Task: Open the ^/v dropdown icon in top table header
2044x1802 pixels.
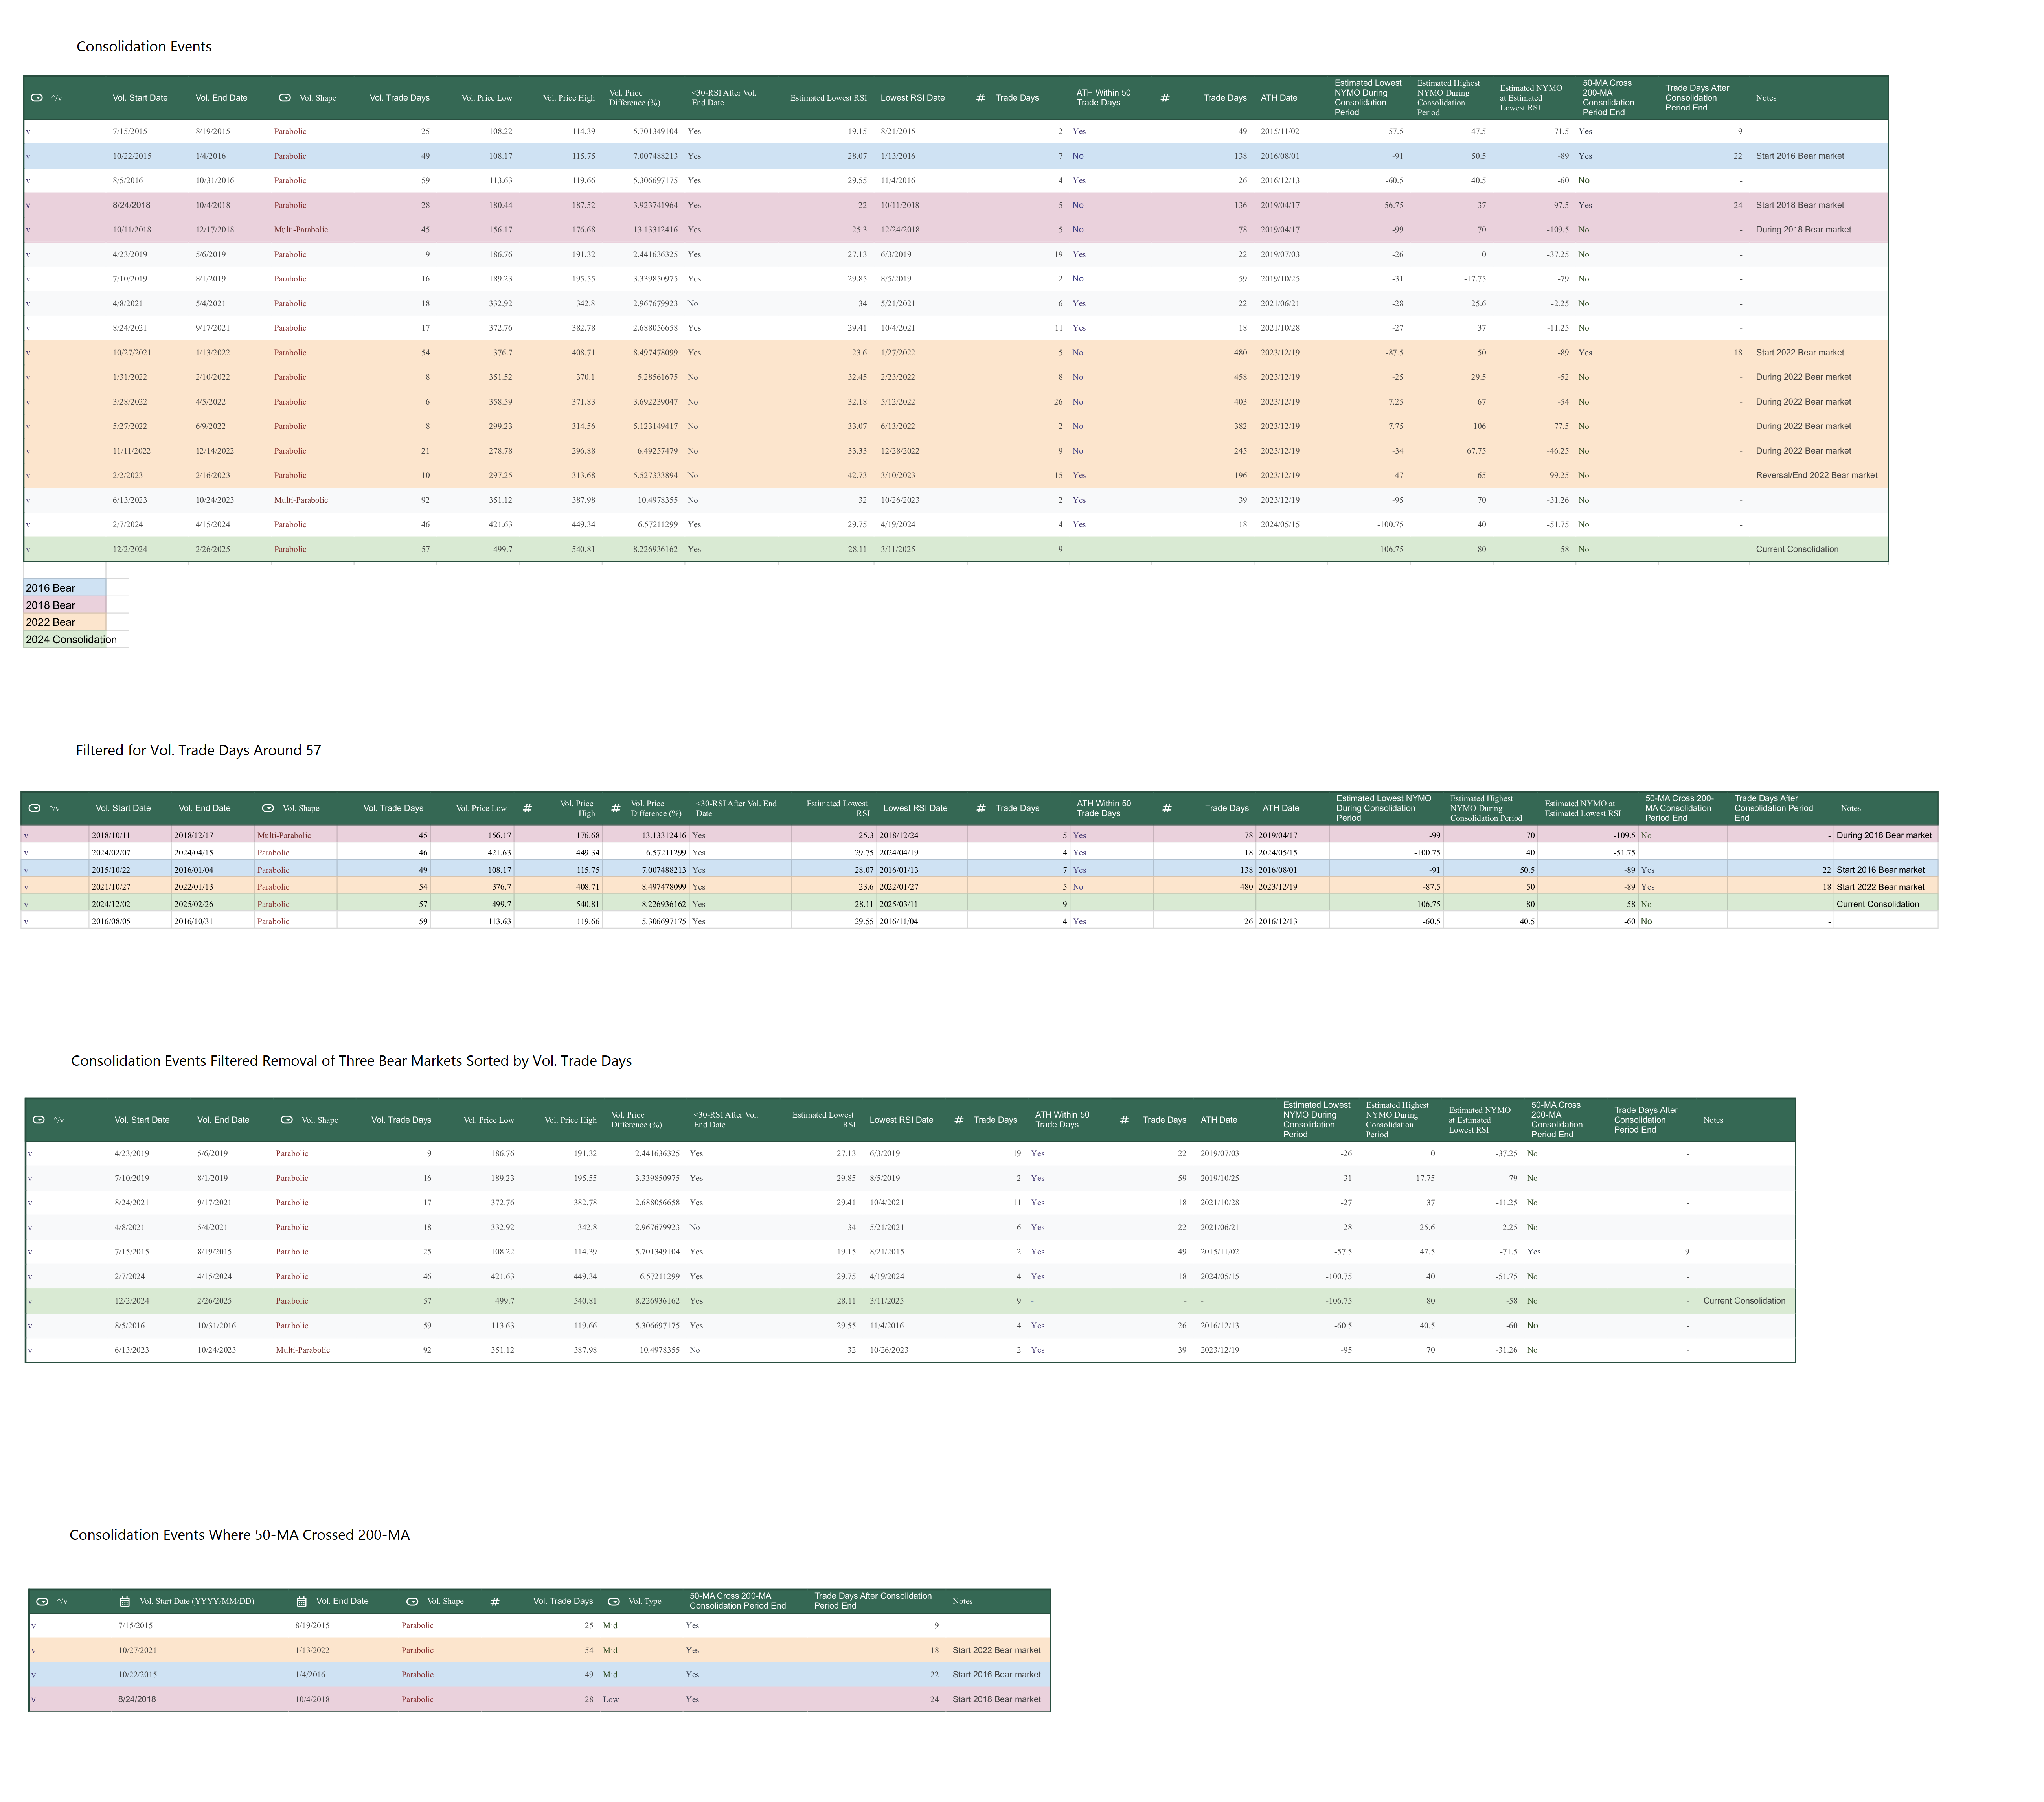Action: click(37, 98)
